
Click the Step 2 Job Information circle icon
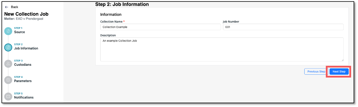coord(8,47)
